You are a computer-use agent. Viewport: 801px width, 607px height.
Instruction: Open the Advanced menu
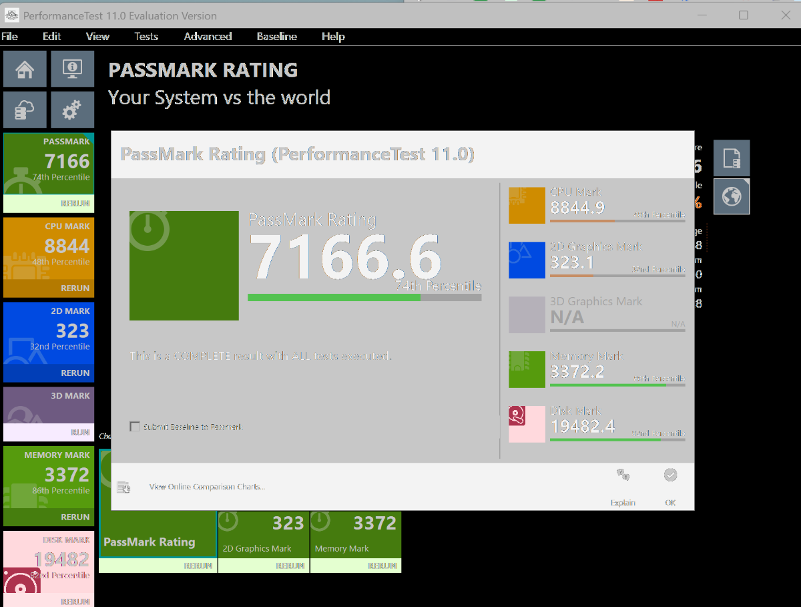click(x=208, y=37)
